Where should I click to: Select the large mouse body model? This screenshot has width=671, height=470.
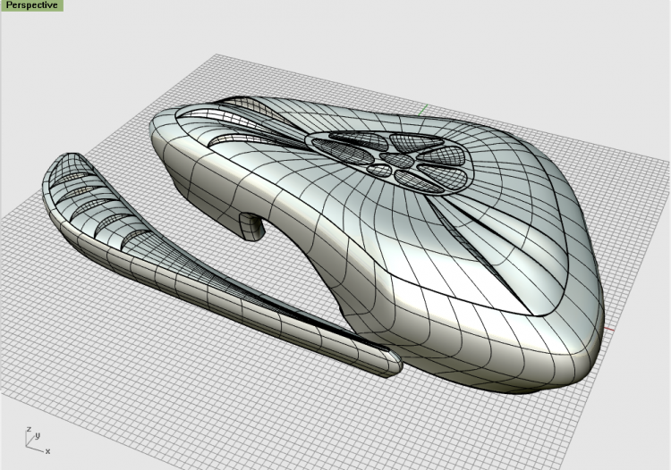(x=377, y=244)
